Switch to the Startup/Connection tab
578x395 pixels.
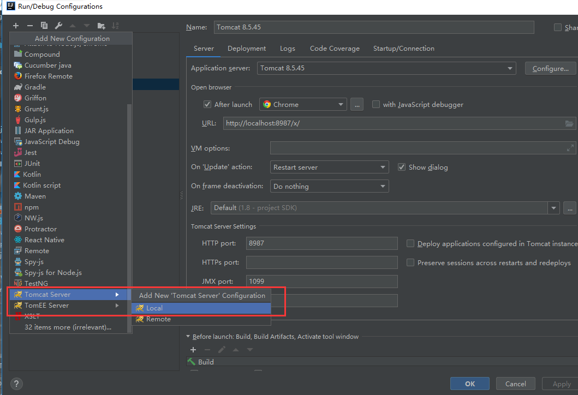(x=404, y=49)
